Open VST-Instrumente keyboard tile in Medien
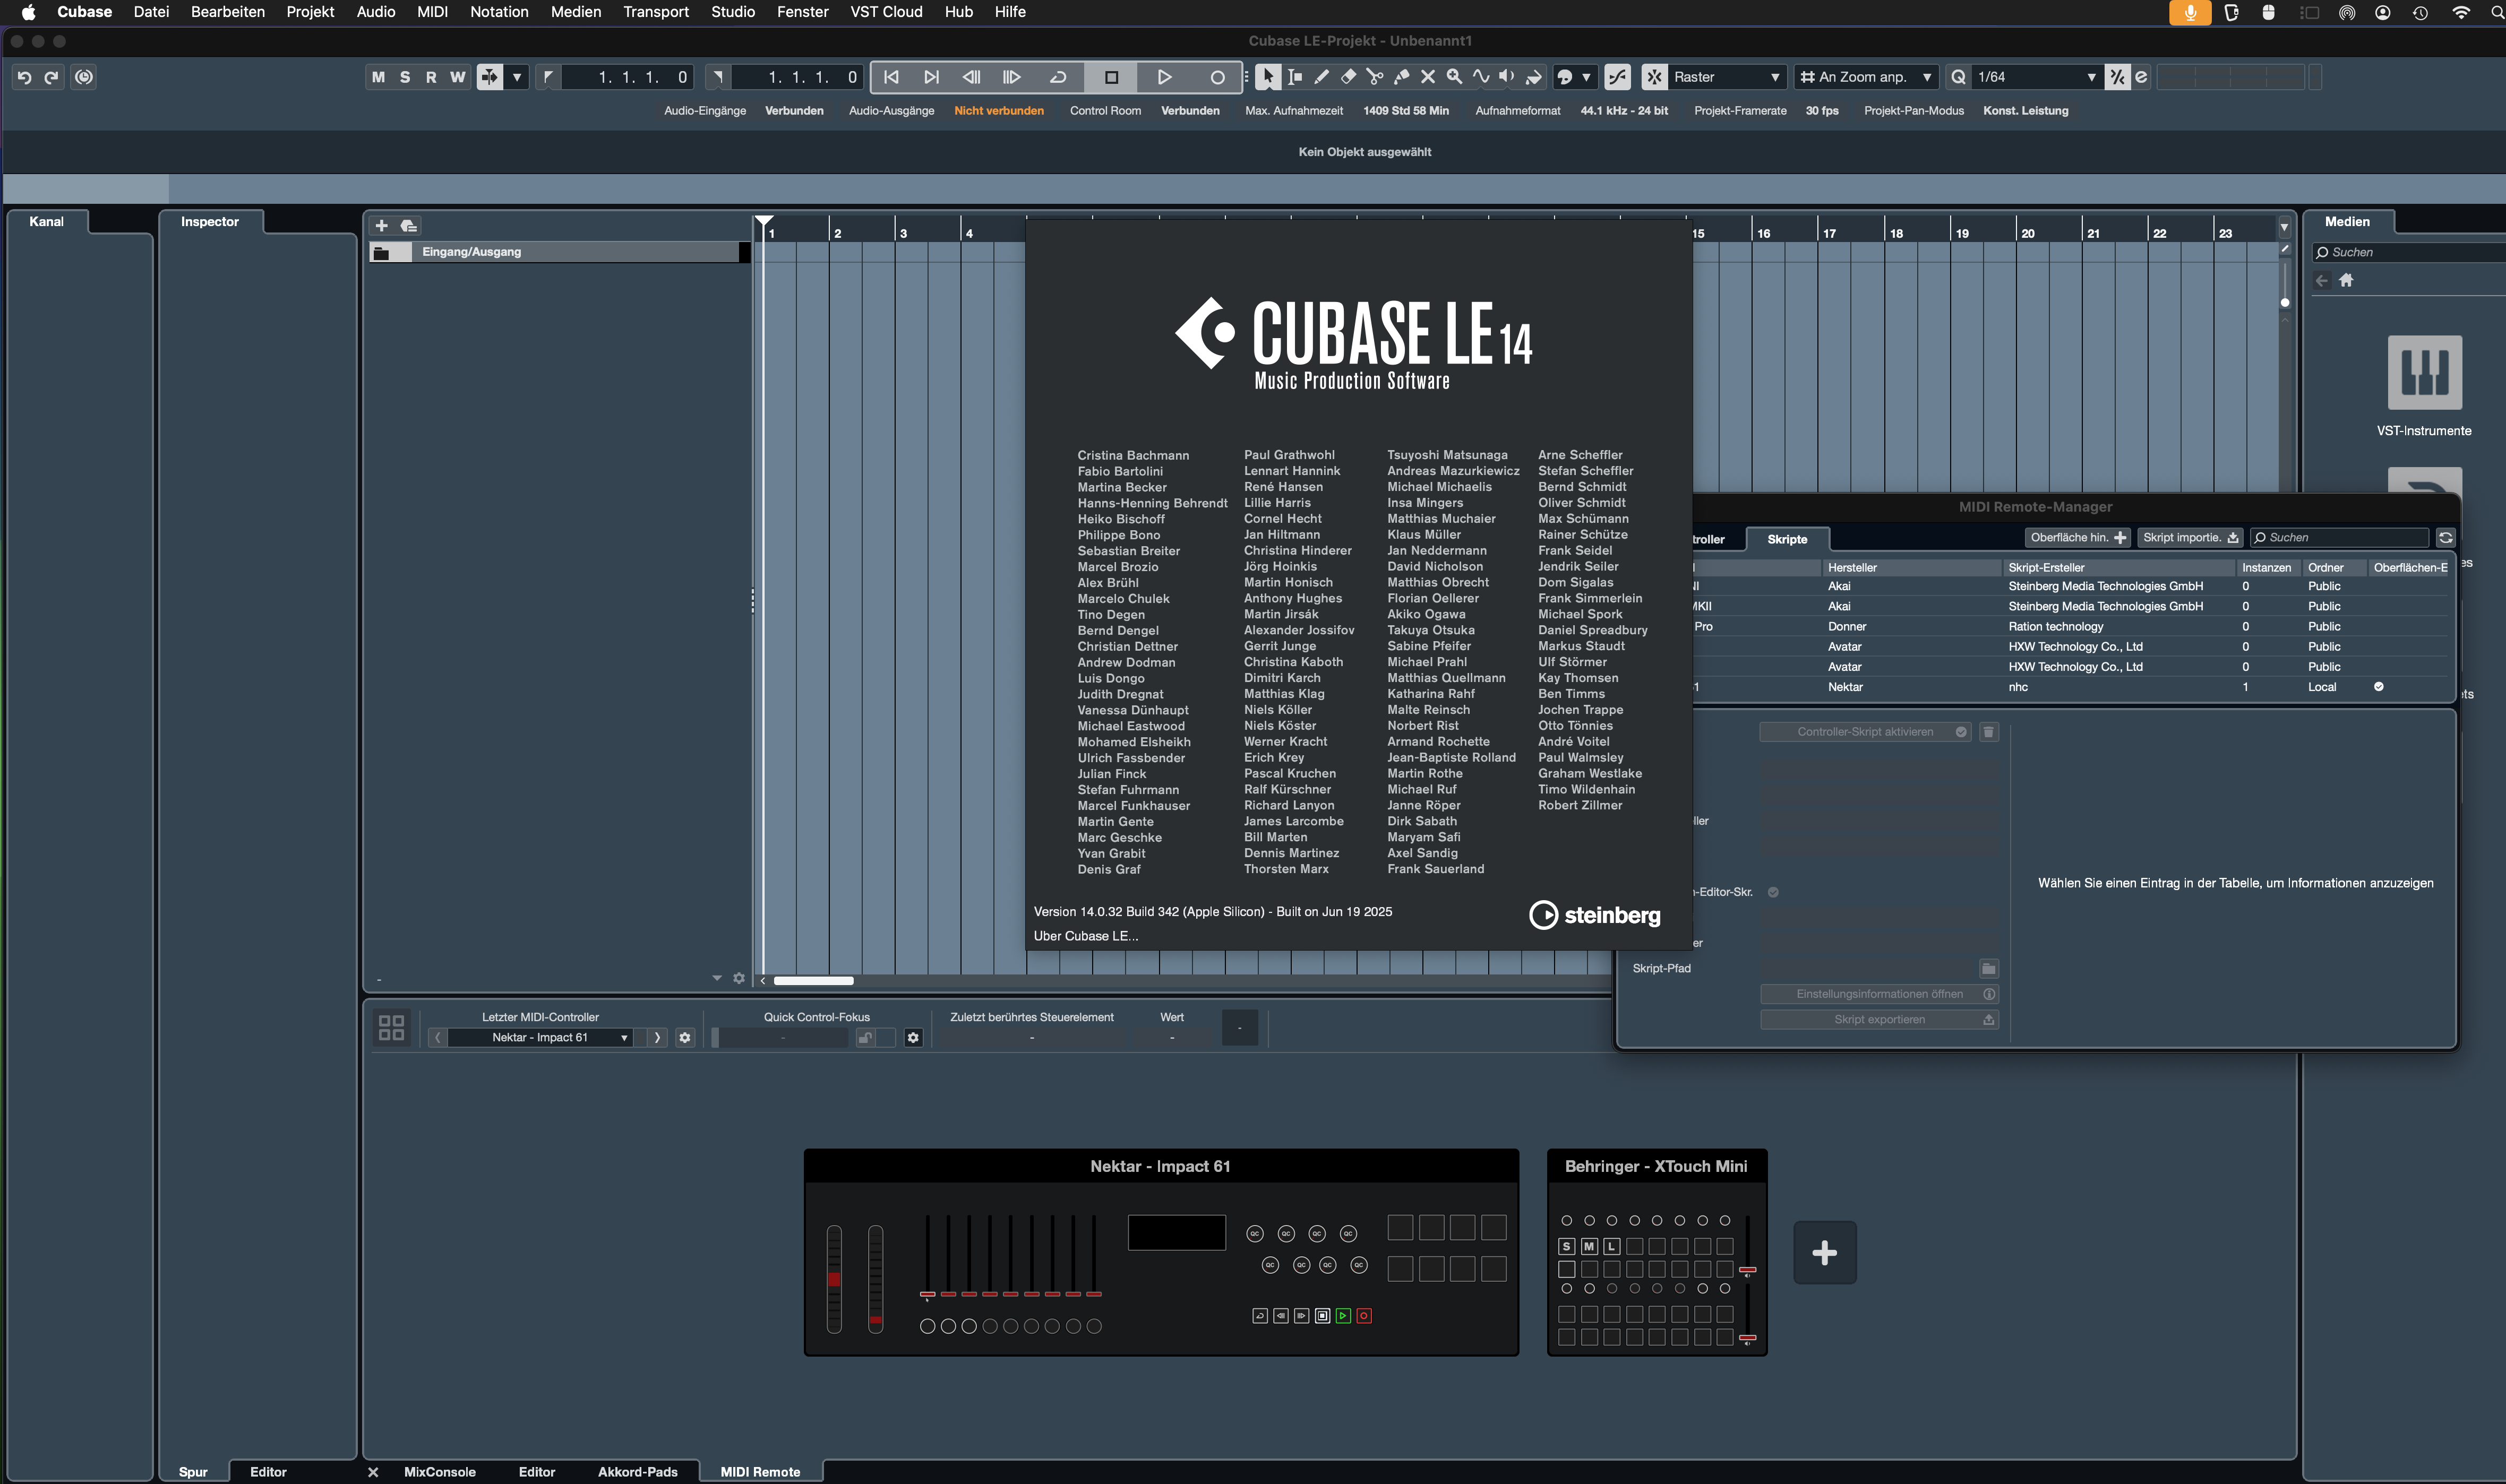2506x1484 pixels. tap(2424, 372)
